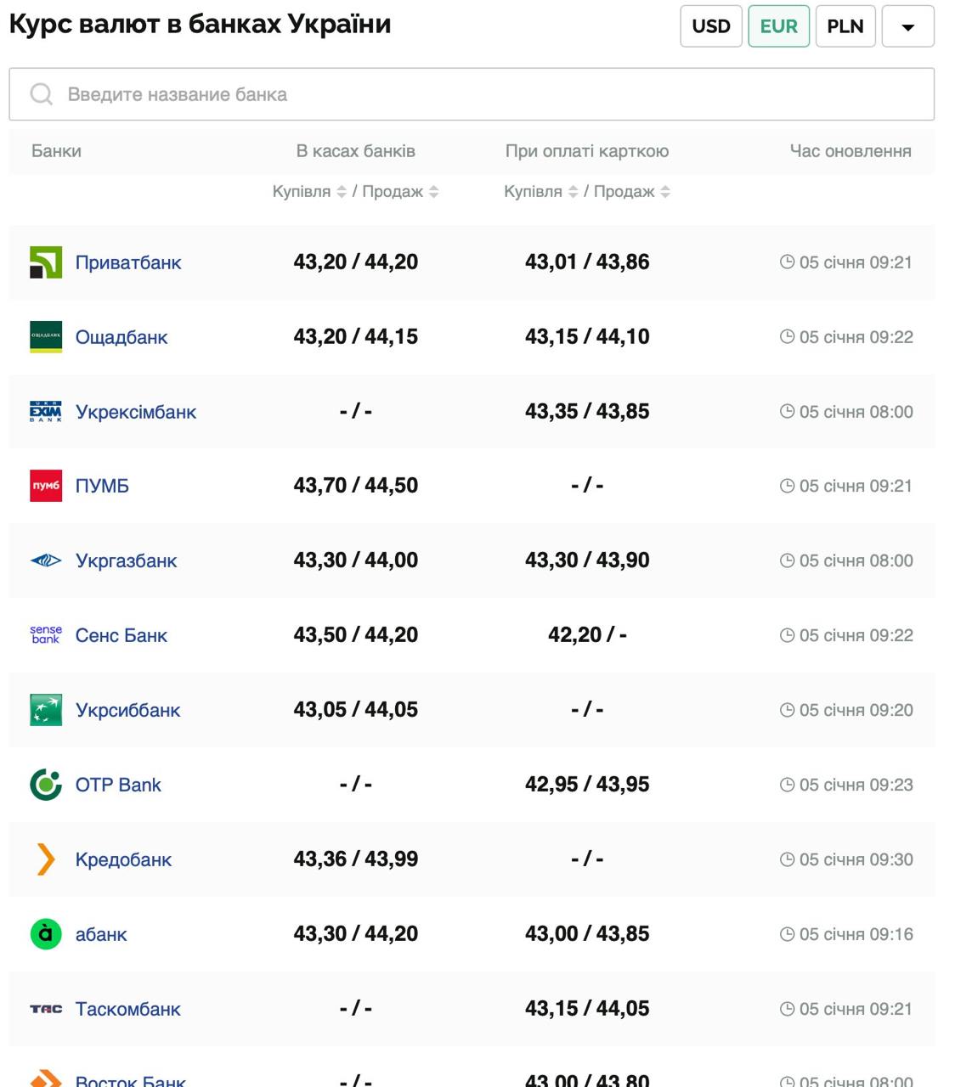Screen dimensions: 955x1087
Task: Click the Укрексімбанк EXIM logo
Action: [46, 412]
